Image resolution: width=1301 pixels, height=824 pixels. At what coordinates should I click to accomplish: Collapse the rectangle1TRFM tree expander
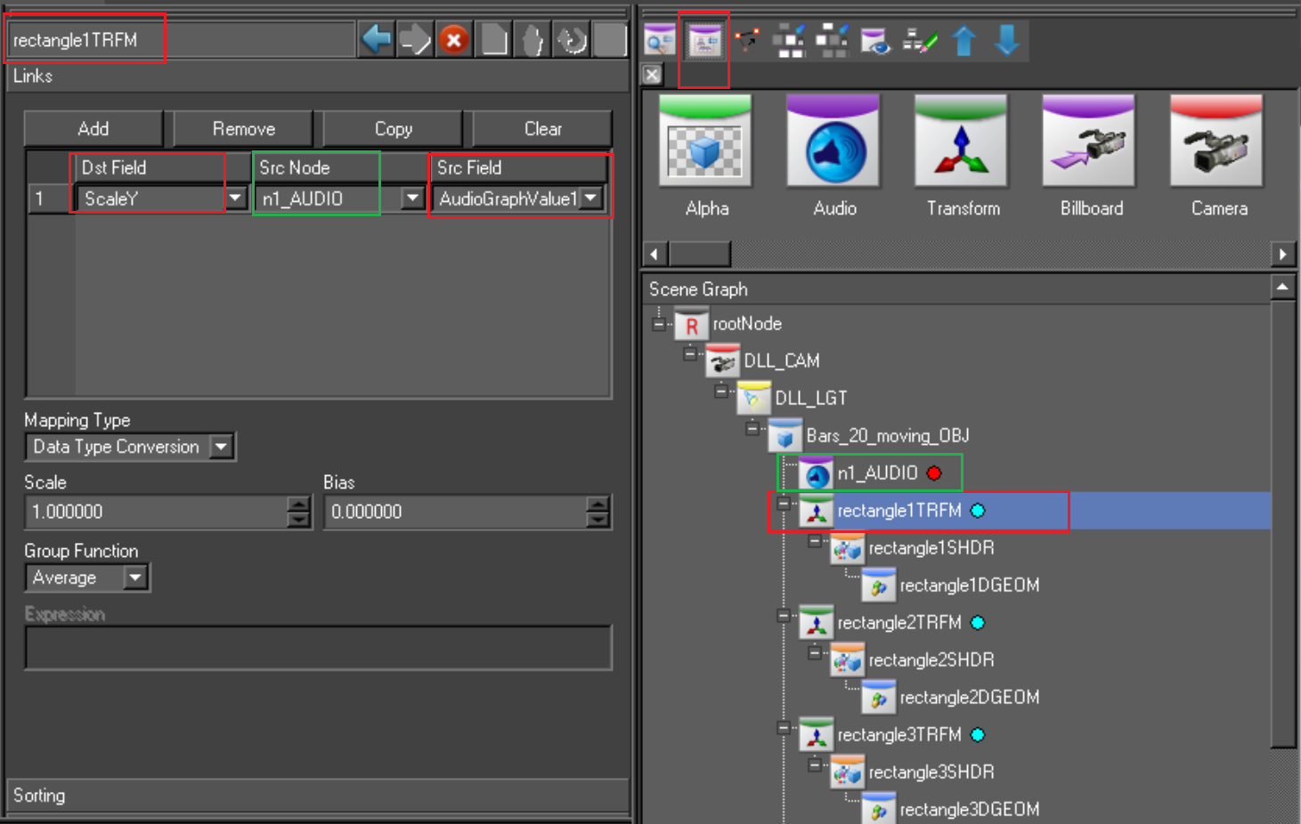pos(784,504)
